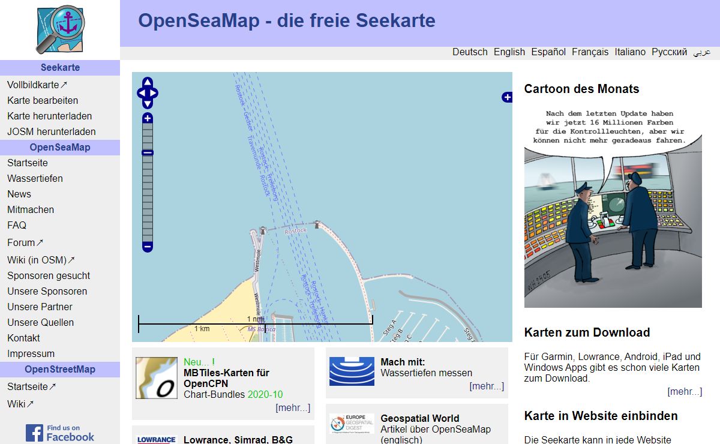
Task: Go to OpenSeaMap Startseite
Action: tap(28, 163)
